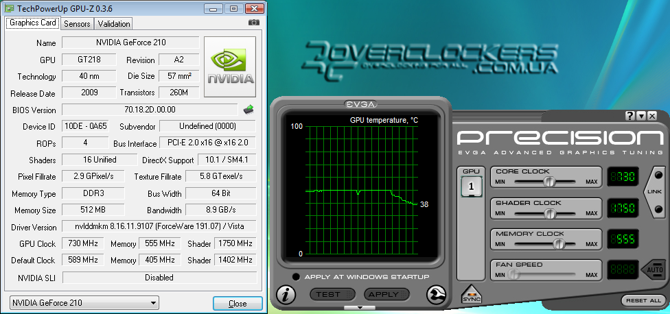This screenshot has height=314, width=670.
Task: Click Release Date value 2009
Action: (x=89, y=93)
